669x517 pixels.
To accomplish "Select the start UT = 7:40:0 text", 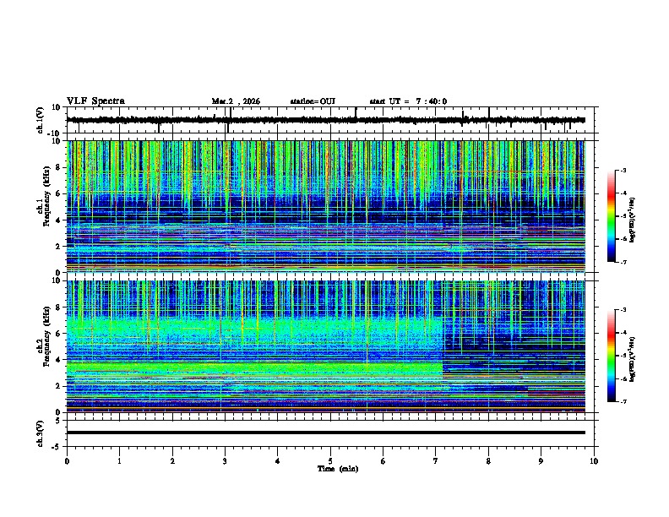I will pyautogui.click(x=408, y=101).
